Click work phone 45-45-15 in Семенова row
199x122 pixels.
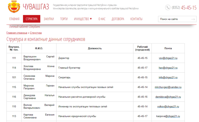142,77
